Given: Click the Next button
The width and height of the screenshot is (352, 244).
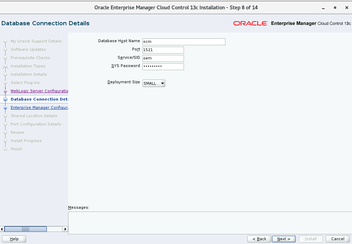Looking at the screenshot, I should (284, 239).
